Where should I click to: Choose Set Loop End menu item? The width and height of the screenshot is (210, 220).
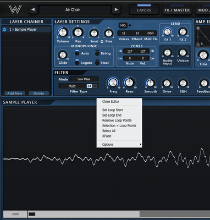[x=119, y=115]
